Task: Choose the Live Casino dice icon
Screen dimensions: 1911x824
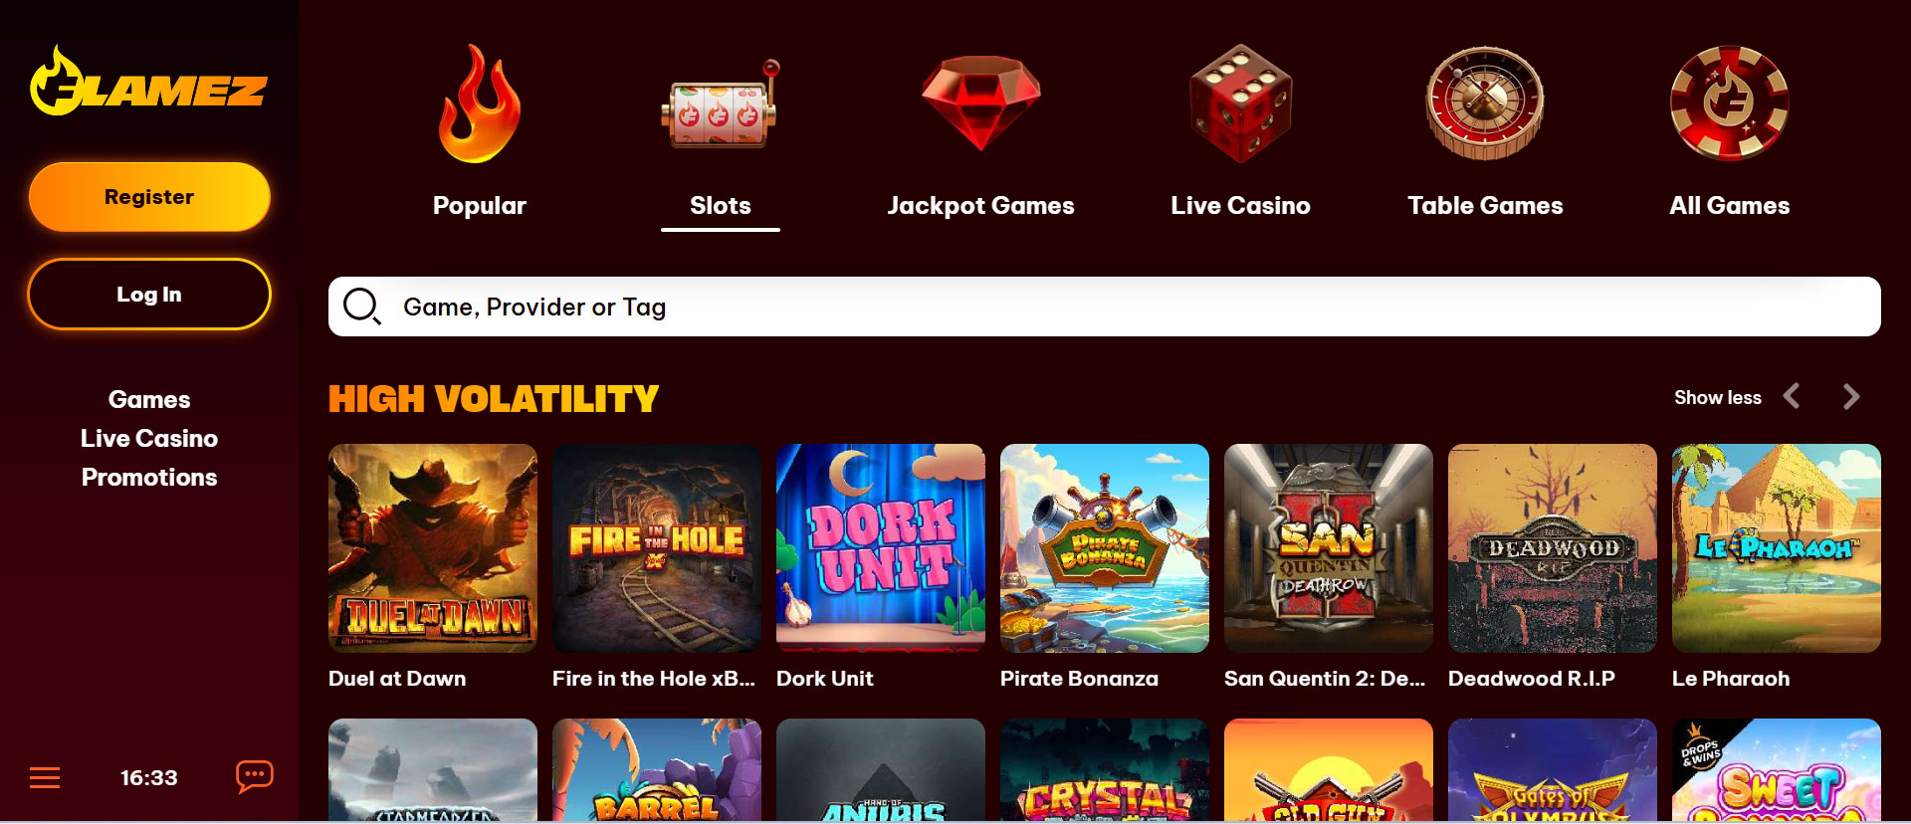Action: coord(1240,103)
